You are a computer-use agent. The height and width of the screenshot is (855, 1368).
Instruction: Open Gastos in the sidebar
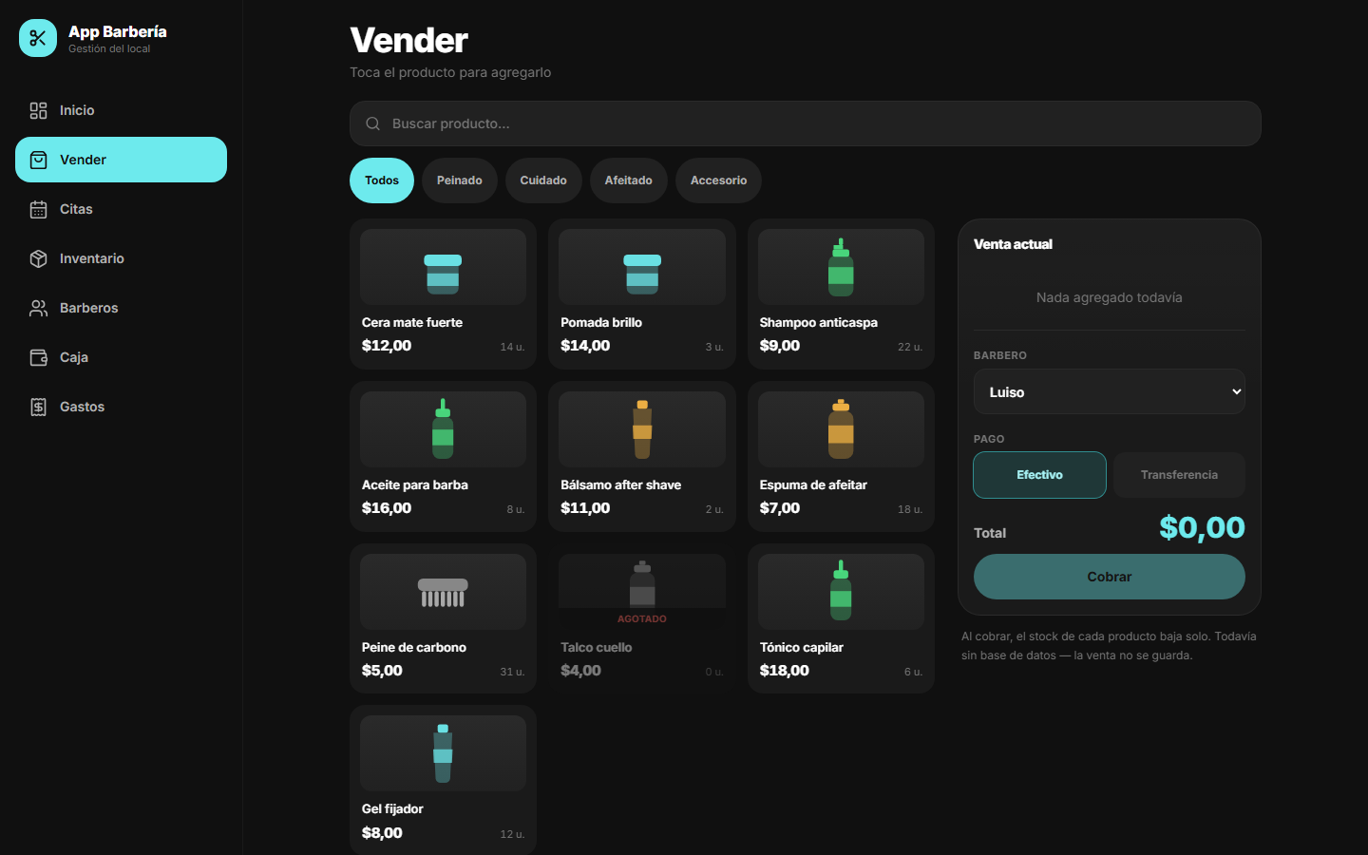(121, 407)
